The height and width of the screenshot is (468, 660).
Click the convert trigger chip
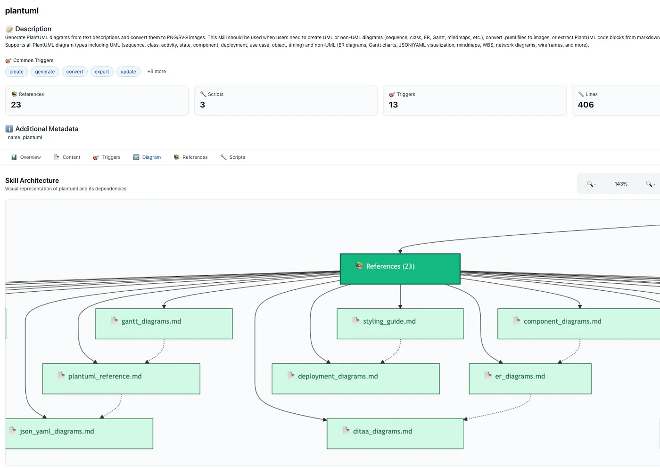[74, 71]
